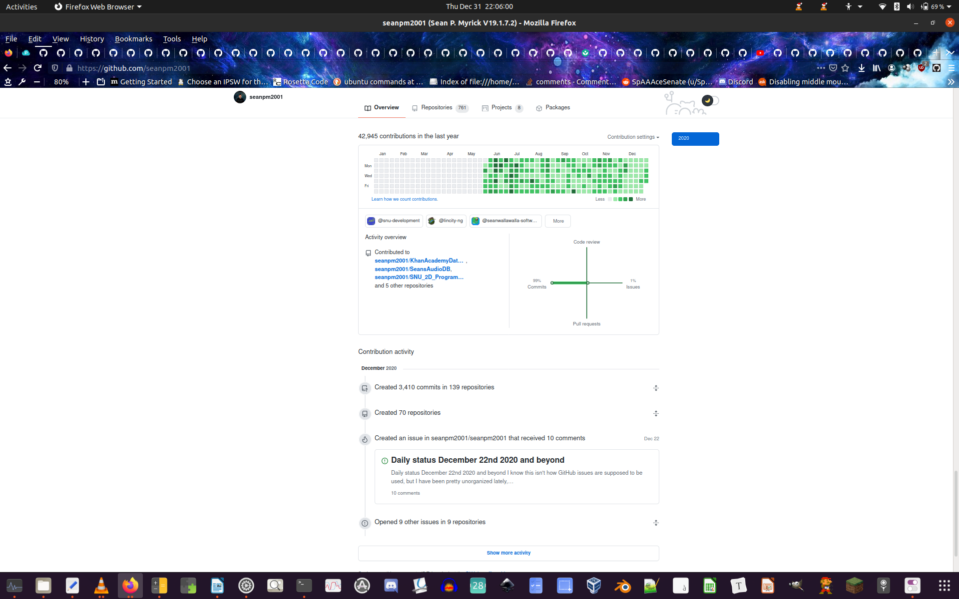Click the 2020 year button
The width and height of the screenshot is (959, 599).
tap(695, 138)
